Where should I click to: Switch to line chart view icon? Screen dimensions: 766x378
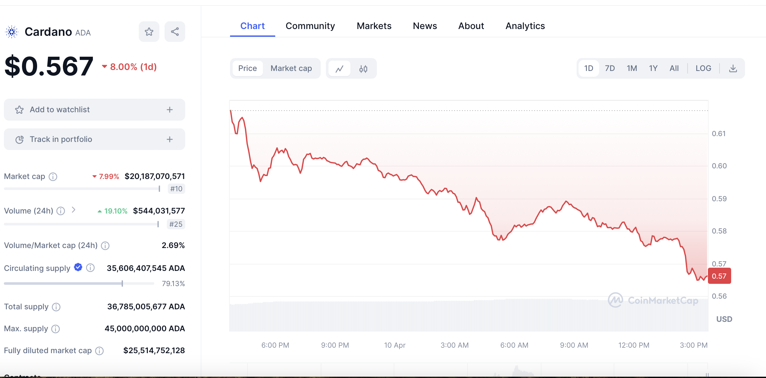[339, 69]
